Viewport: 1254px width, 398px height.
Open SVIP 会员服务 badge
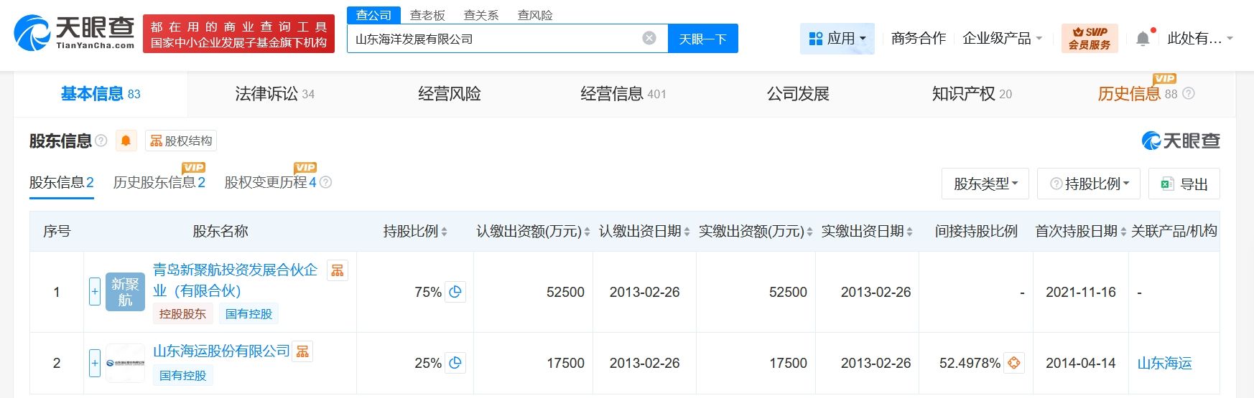1090,38
